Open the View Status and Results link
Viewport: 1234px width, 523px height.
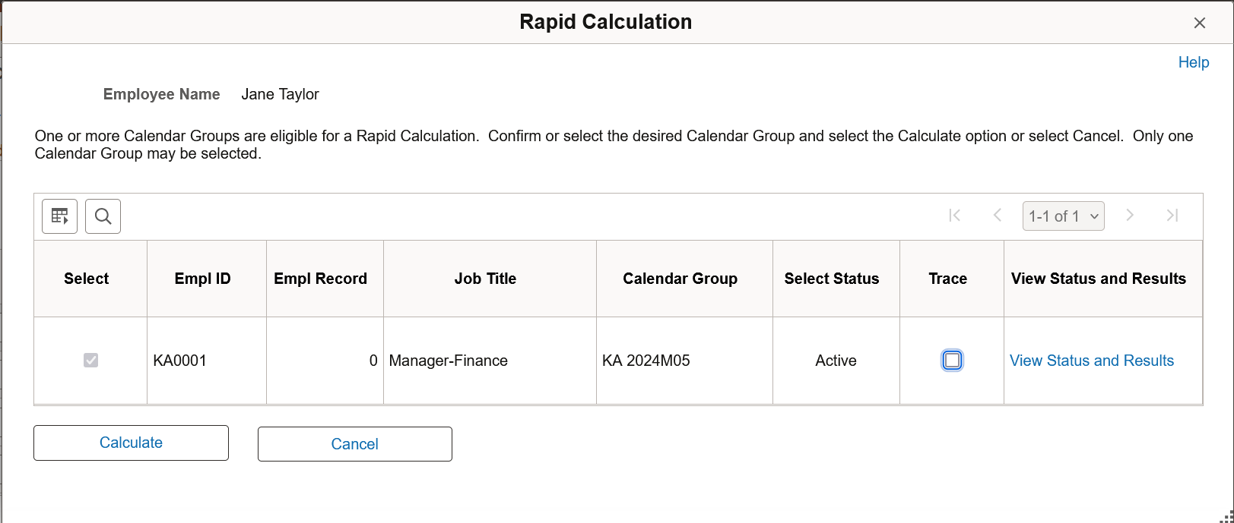coord(1091,361)
